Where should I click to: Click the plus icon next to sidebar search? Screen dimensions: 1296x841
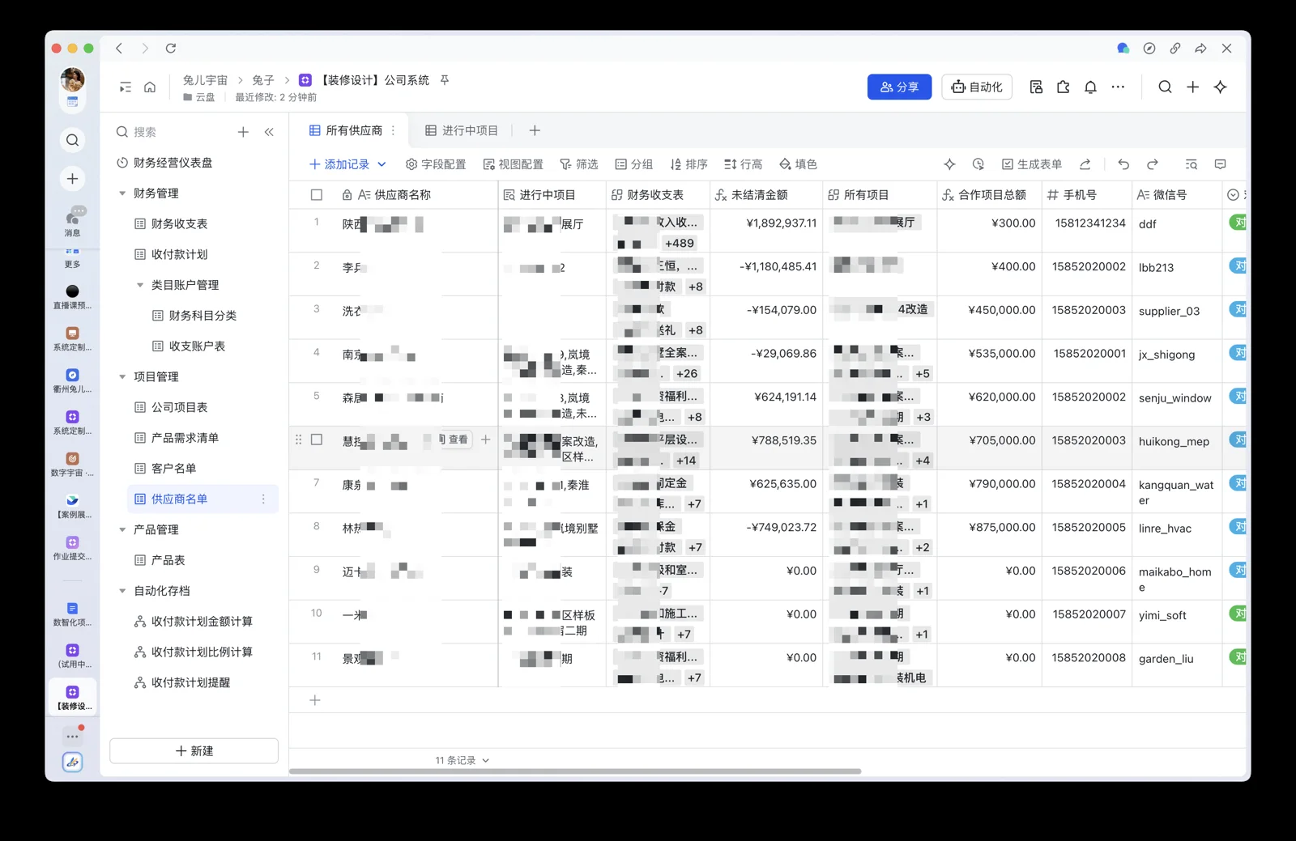click(243, 132)
